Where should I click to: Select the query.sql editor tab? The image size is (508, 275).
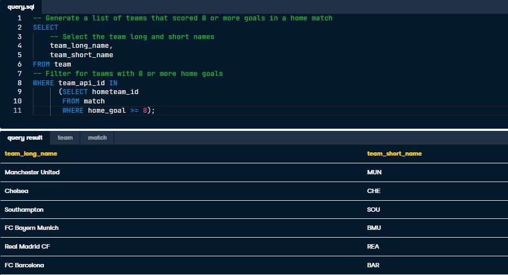point(21,7)
